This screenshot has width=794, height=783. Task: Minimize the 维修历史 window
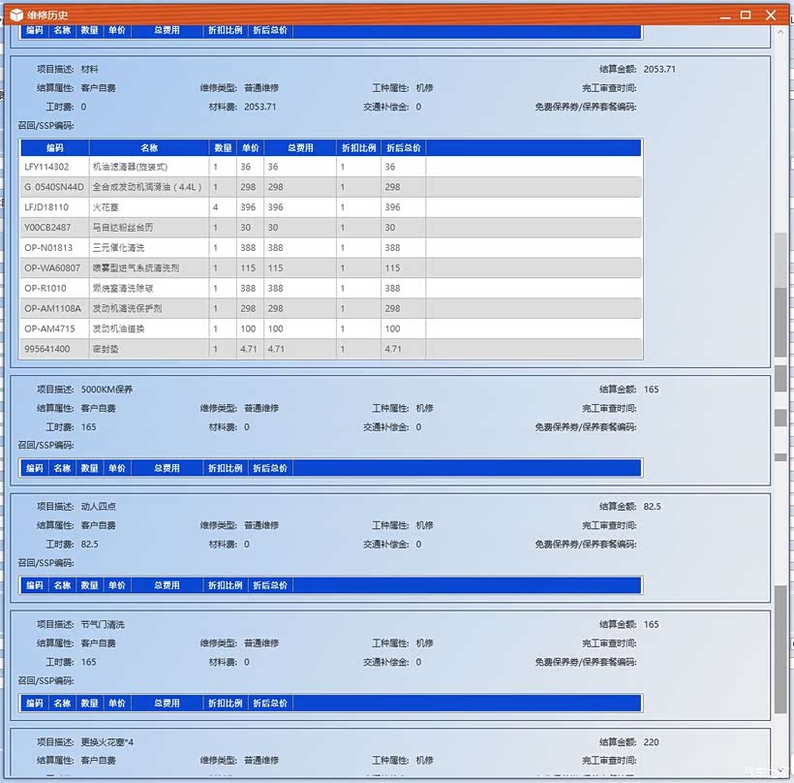click(719, 15)
